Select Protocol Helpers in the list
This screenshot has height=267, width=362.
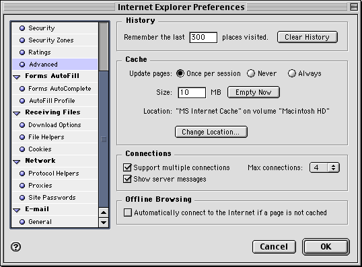(x=55, y=174)
